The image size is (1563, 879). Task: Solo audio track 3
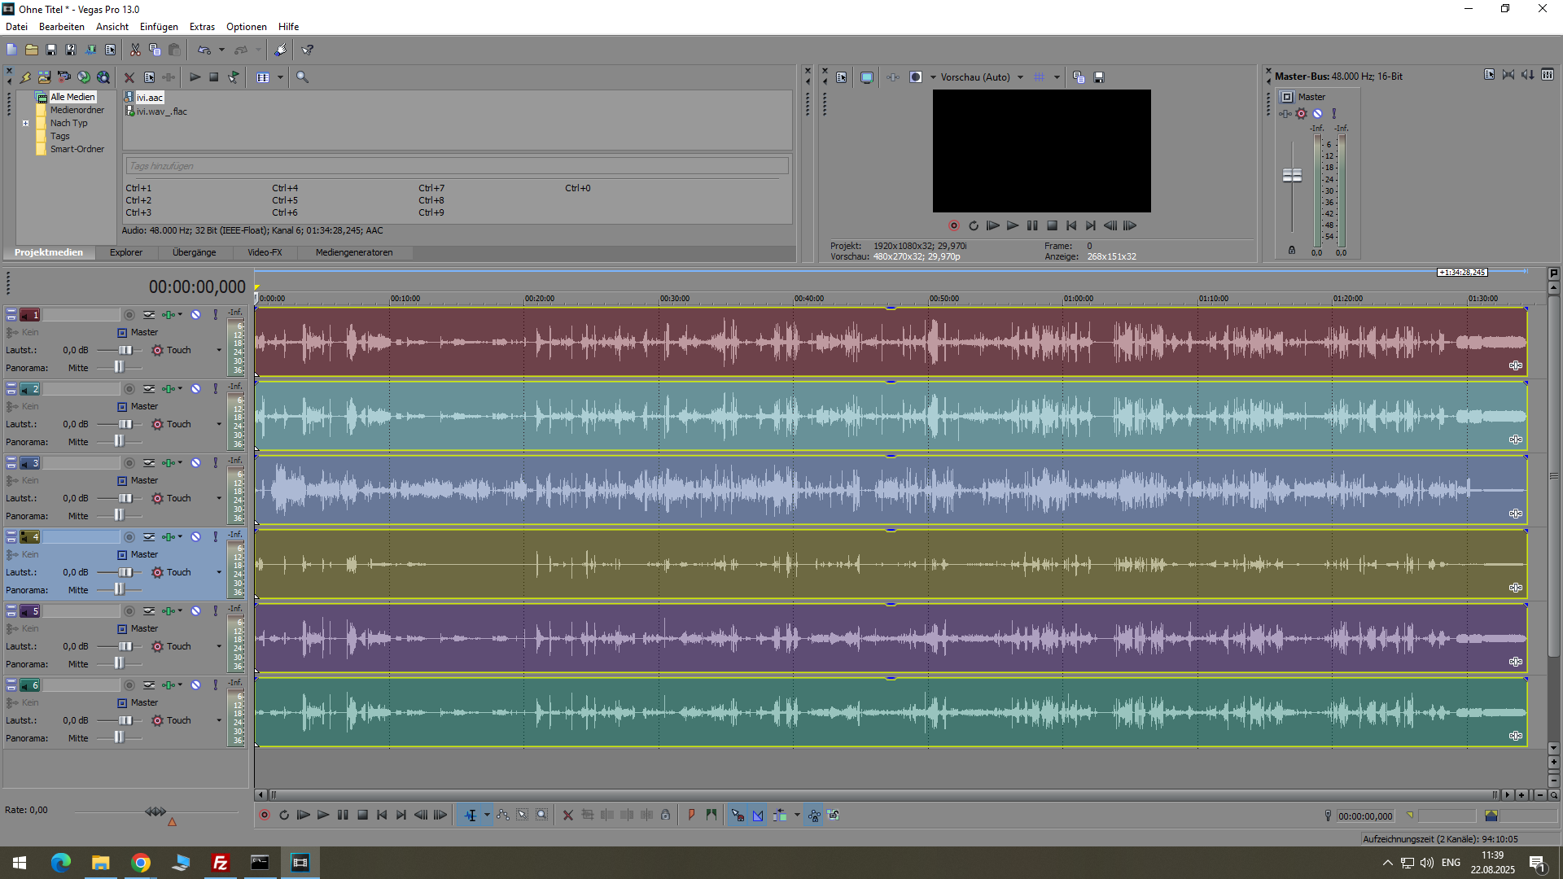tap(215, 463)
